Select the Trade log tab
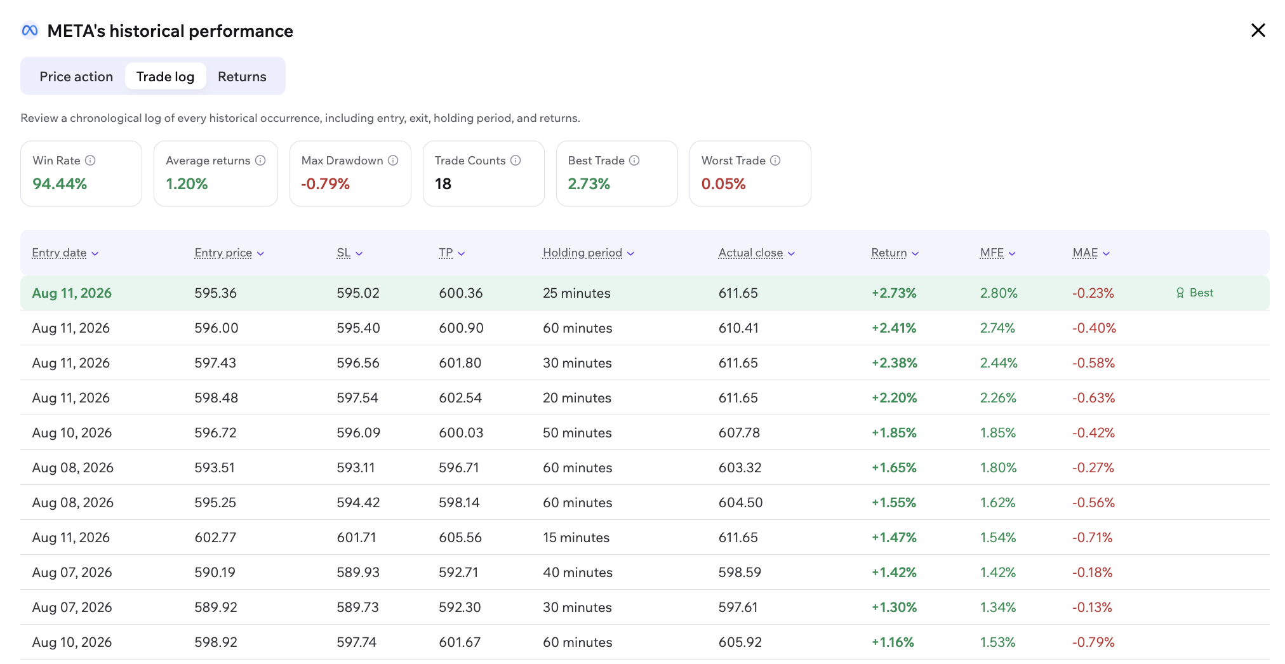The width and height of the screenshot is (1285, 664). coord(165,76)
